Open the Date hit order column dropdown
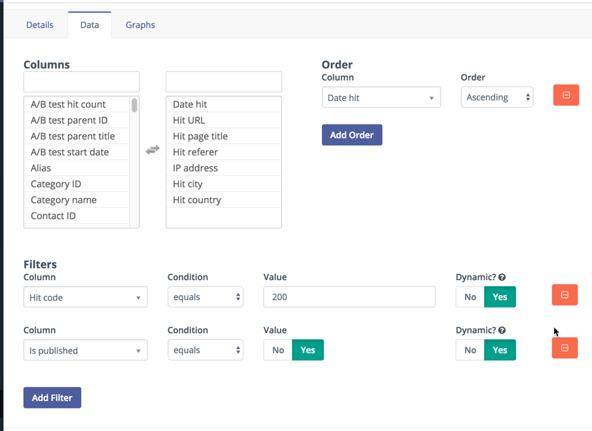592x431 pixels. coord(381,97)
